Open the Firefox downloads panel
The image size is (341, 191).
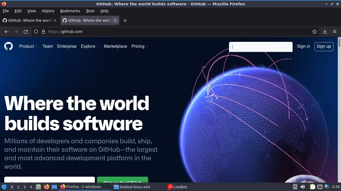(325, 32)
